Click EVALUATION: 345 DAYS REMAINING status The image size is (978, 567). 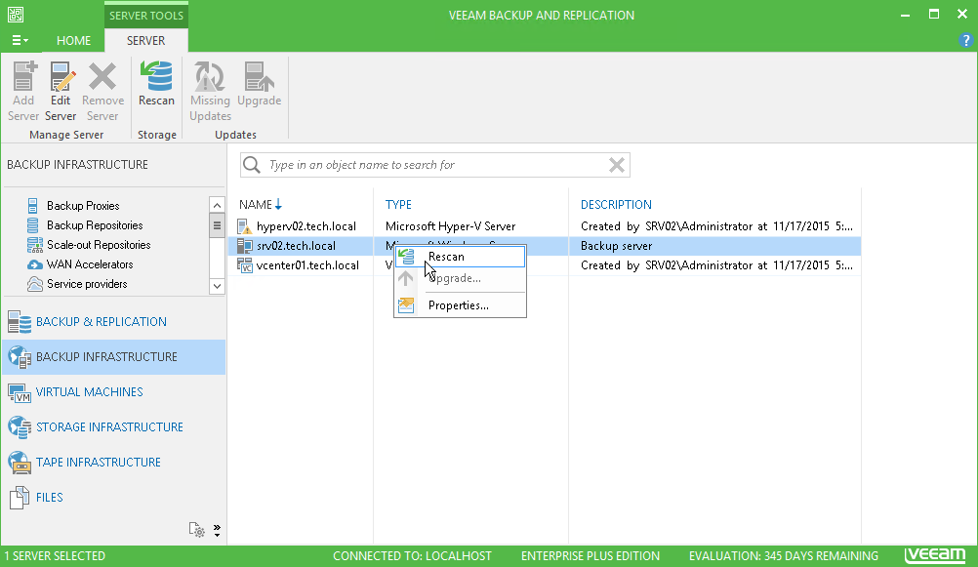784,555
